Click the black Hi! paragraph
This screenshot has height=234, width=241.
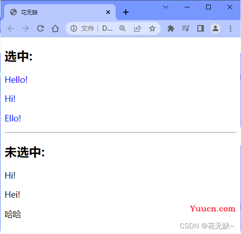tap(10, 175)
